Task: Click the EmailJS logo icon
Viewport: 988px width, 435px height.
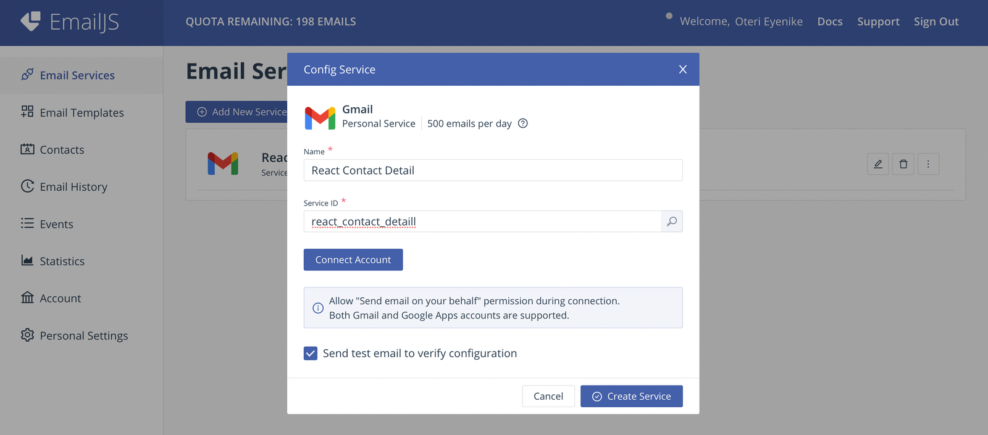Action: pyautogui.click(x=30, y=22)
